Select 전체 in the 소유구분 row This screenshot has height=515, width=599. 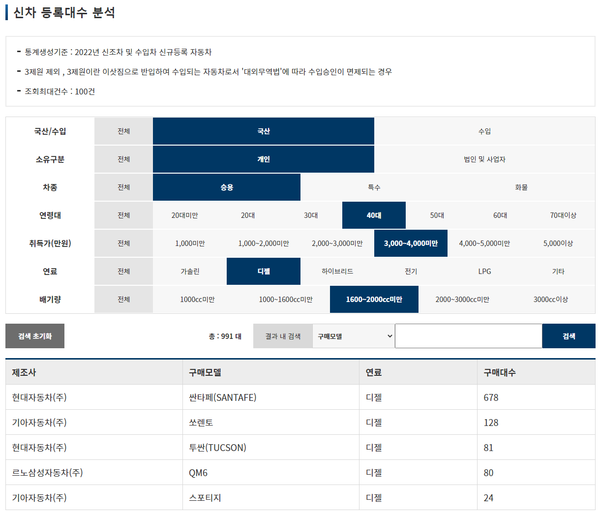coord(123,159)
